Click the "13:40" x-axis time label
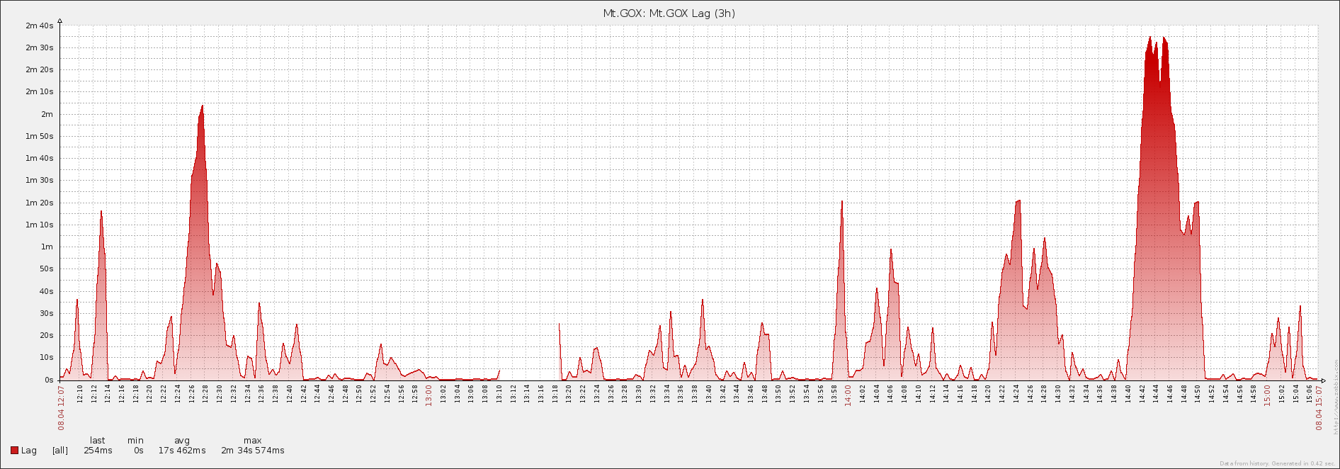Screen dimensions: 1340x469 [709, 393]
